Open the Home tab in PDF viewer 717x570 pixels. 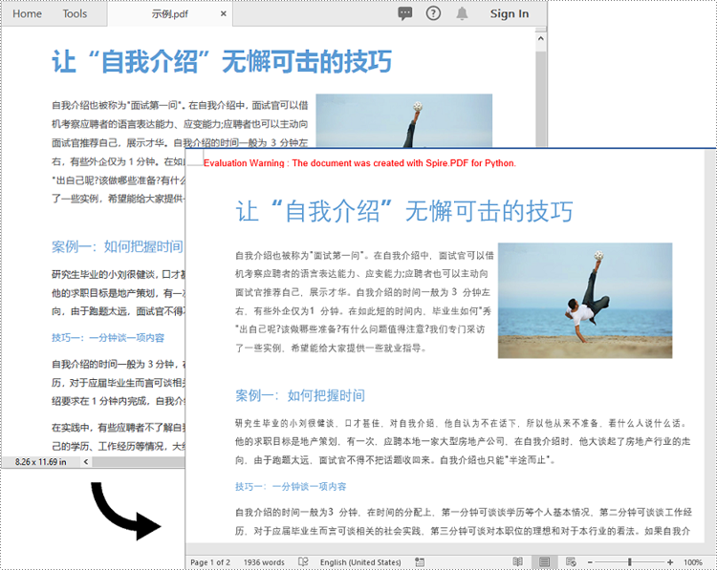pyautogui.click(x=27, y=13)
